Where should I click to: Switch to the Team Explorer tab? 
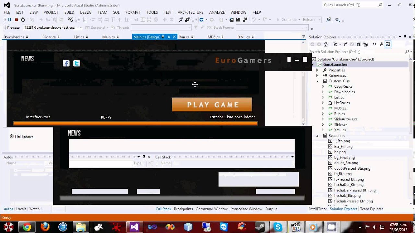pos(371,209)
